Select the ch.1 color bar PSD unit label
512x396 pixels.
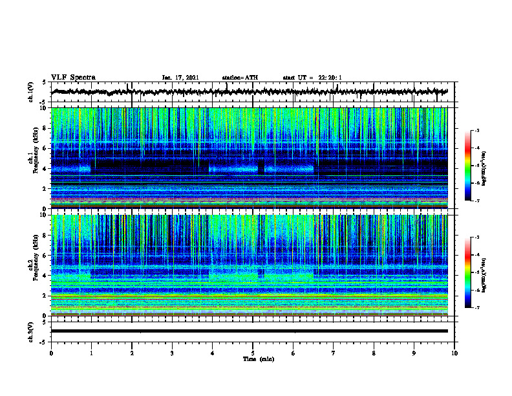click(x=484, y=168)
